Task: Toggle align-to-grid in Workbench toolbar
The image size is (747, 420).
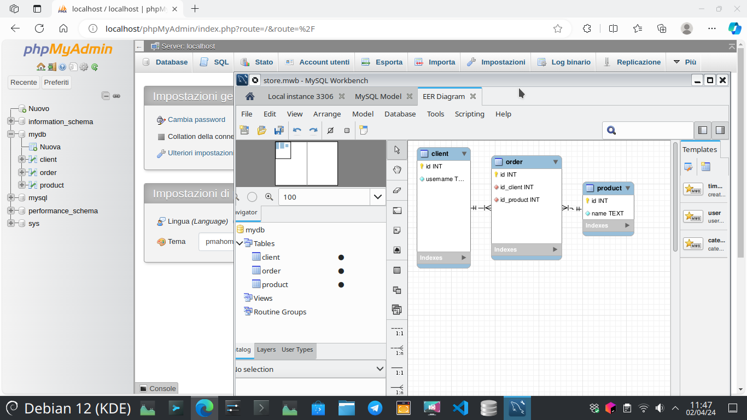Action: click(347, 130)
